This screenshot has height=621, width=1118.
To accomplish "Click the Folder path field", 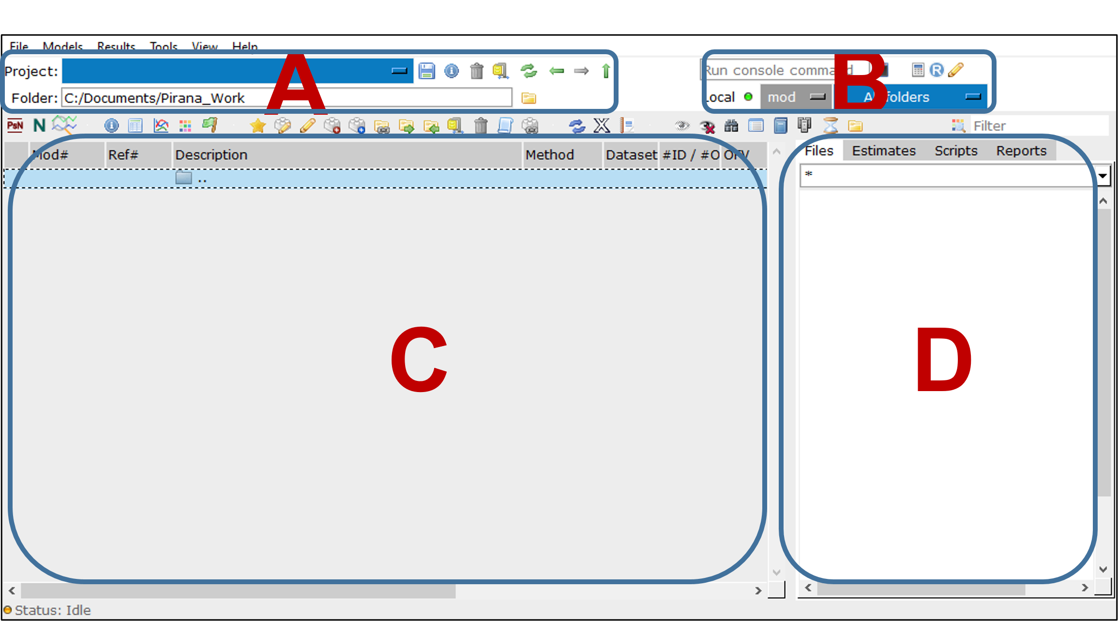I will [x=287, y=98].
